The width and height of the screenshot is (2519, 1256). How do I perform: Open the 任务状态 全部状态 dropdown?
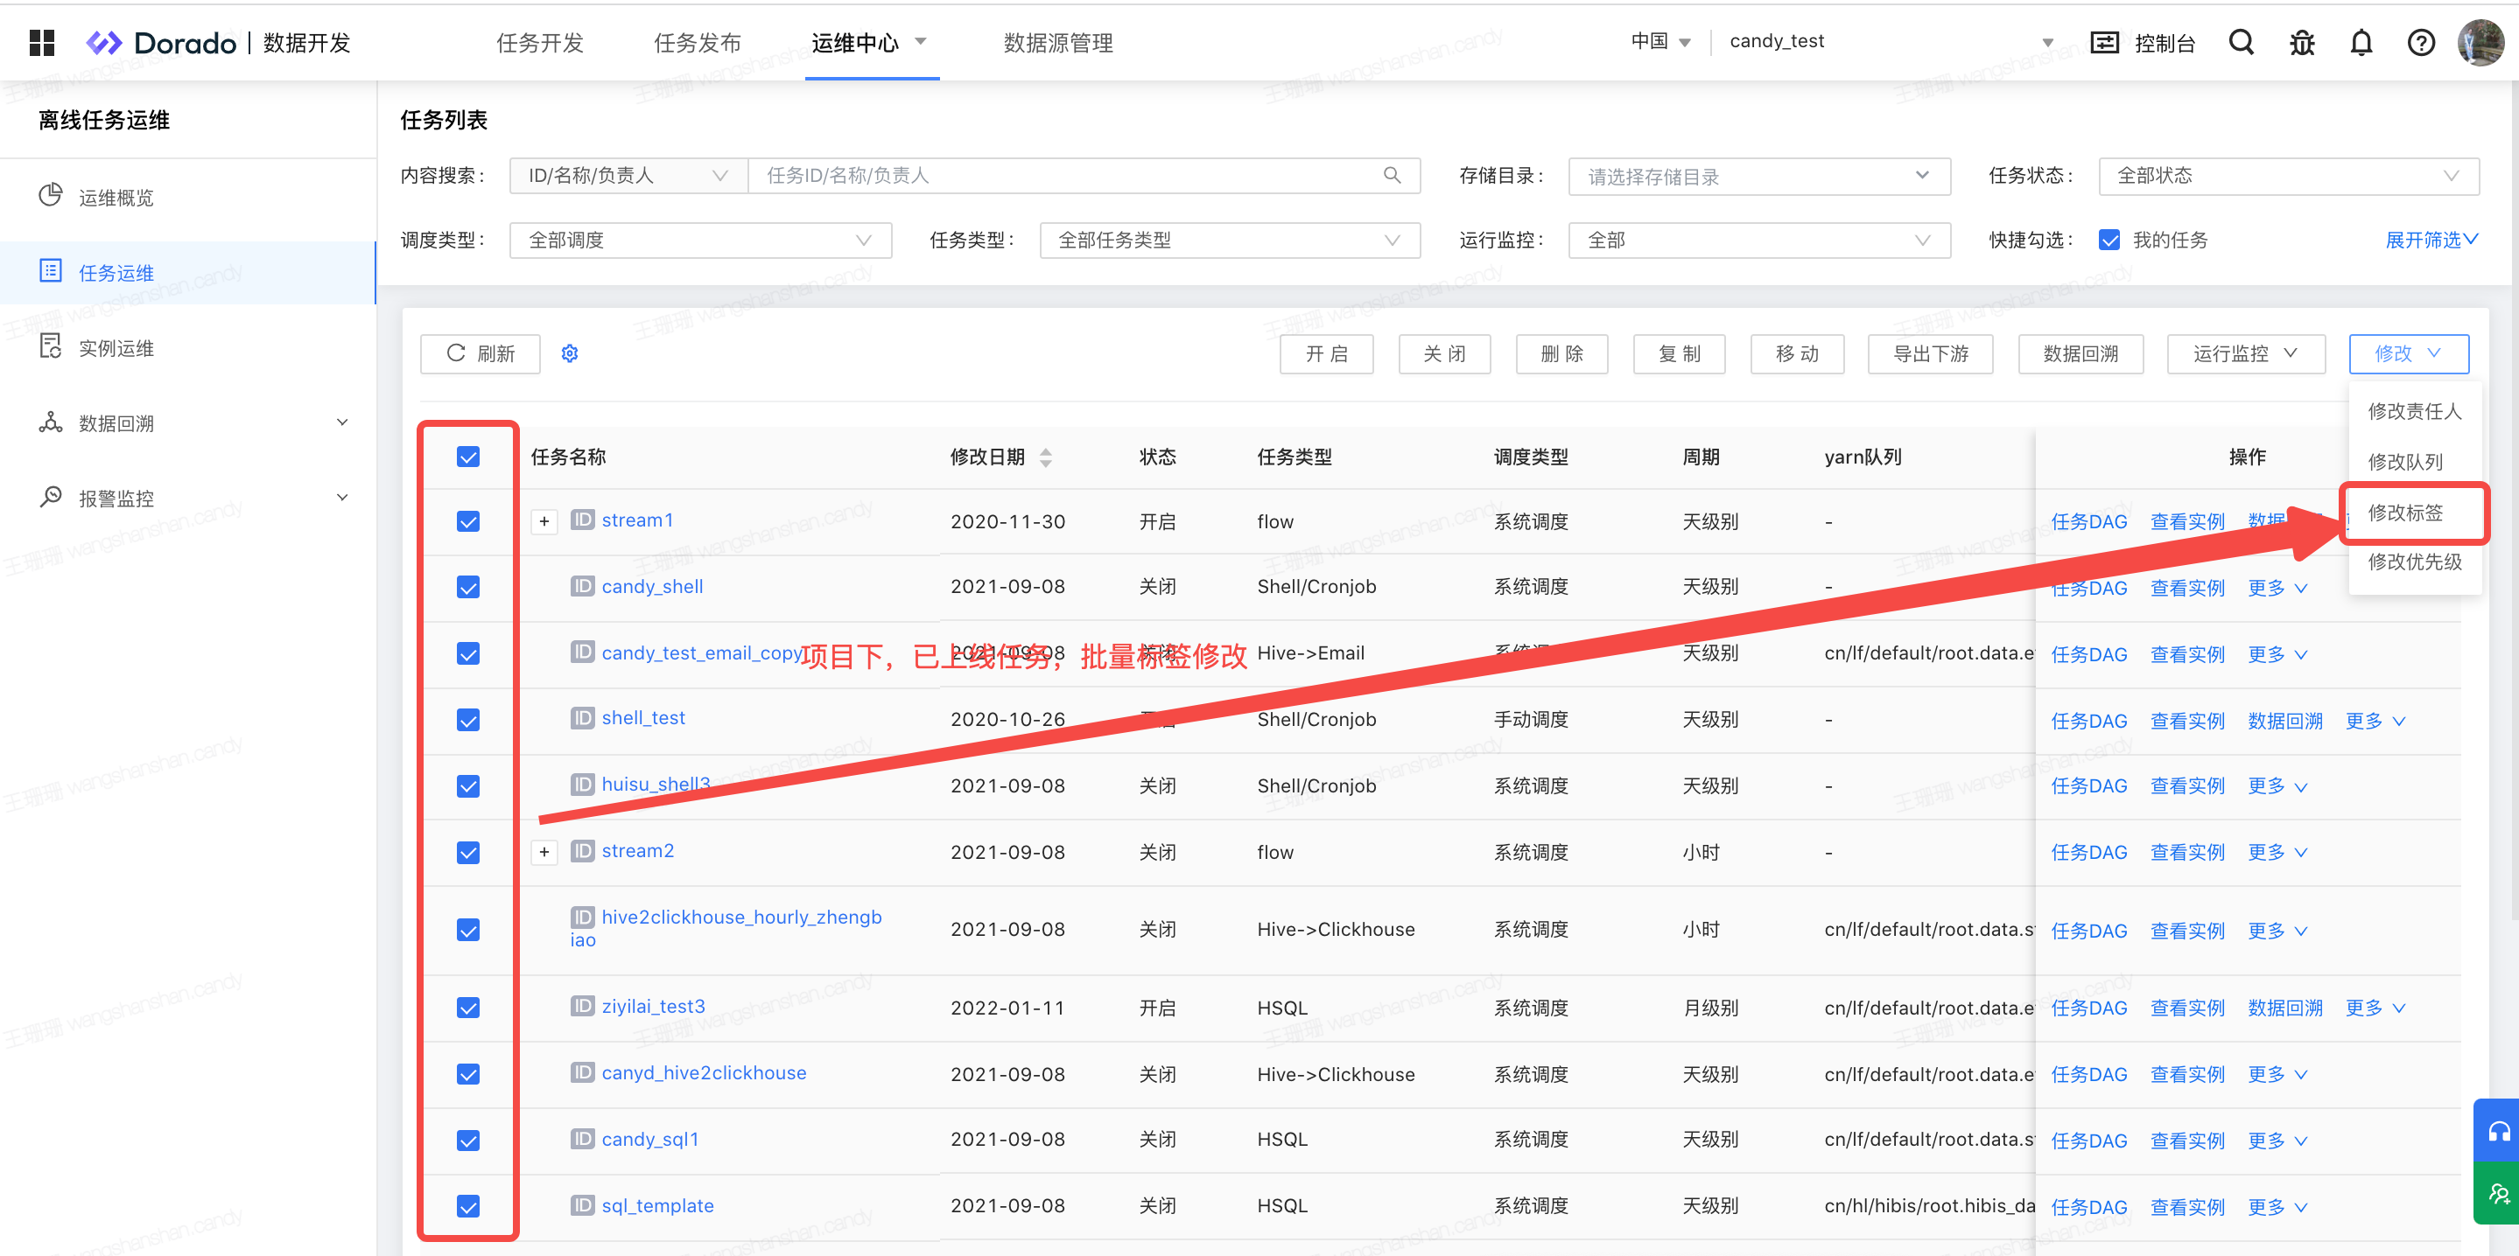(x=2288, y=176)
